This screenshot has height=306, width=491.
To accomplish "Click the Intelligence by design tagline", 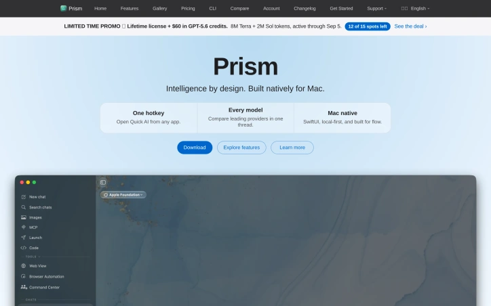I will [x=245, y=89].
